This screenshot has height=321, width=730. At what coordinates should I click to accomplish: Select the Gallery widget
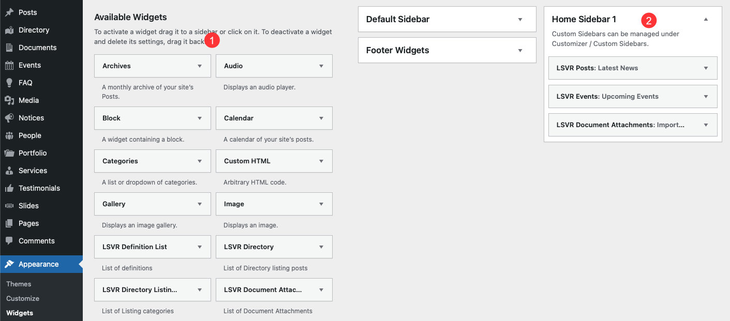point(153,204)
